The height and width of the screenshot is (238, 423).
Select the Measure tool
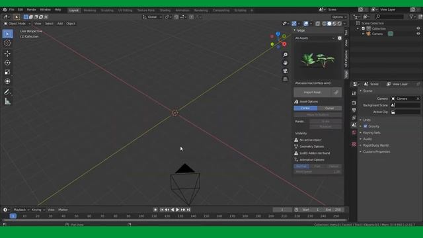point(7,101)
